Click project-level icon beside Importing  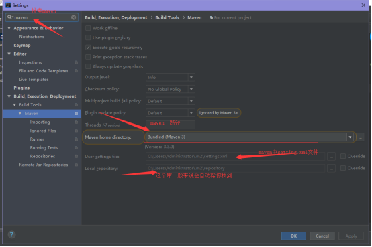click(x=76, y=122)
